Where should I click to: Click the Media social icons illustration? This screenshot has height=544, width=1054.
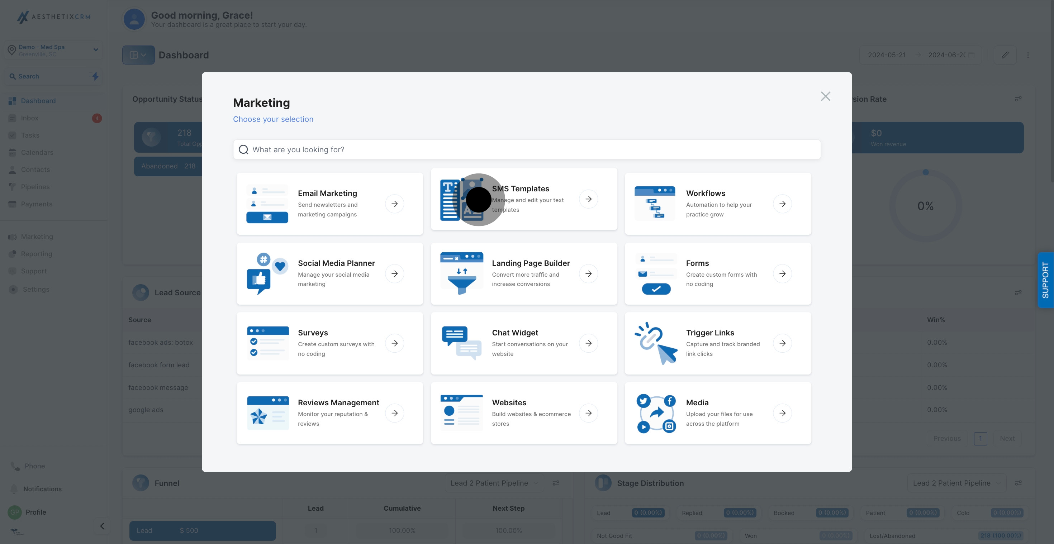[656, 413]
